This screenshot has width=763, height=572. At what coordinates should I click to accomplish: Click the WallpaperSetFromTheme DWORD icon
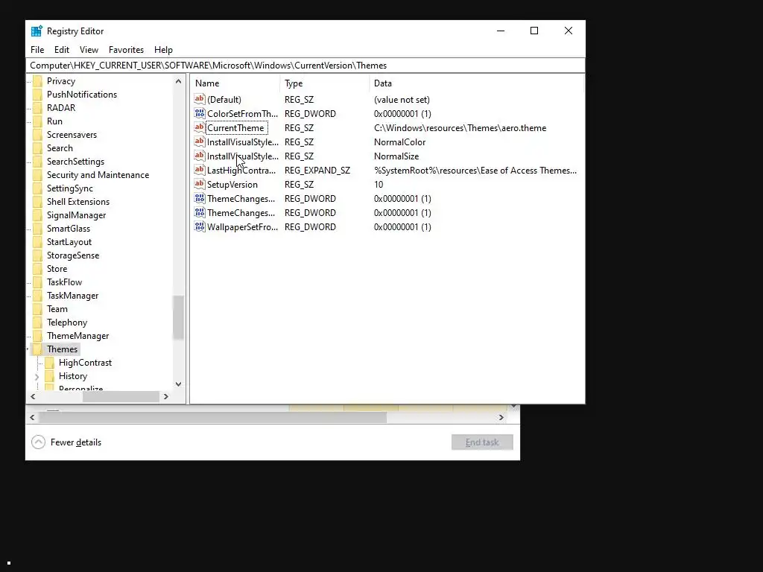[x=200, y=226]
